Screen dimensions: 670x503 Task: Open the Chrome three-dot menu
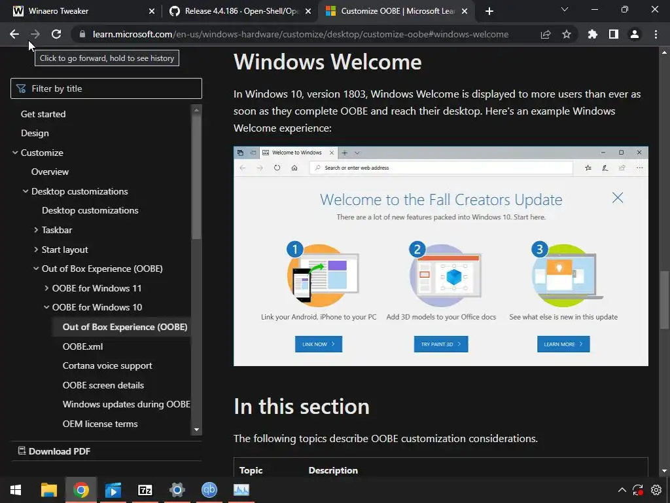coord(656,34)
